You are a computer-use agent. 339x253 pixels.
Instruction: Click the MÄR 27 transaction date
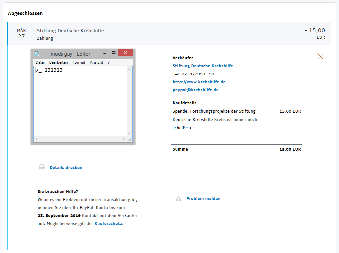point(21,34)
